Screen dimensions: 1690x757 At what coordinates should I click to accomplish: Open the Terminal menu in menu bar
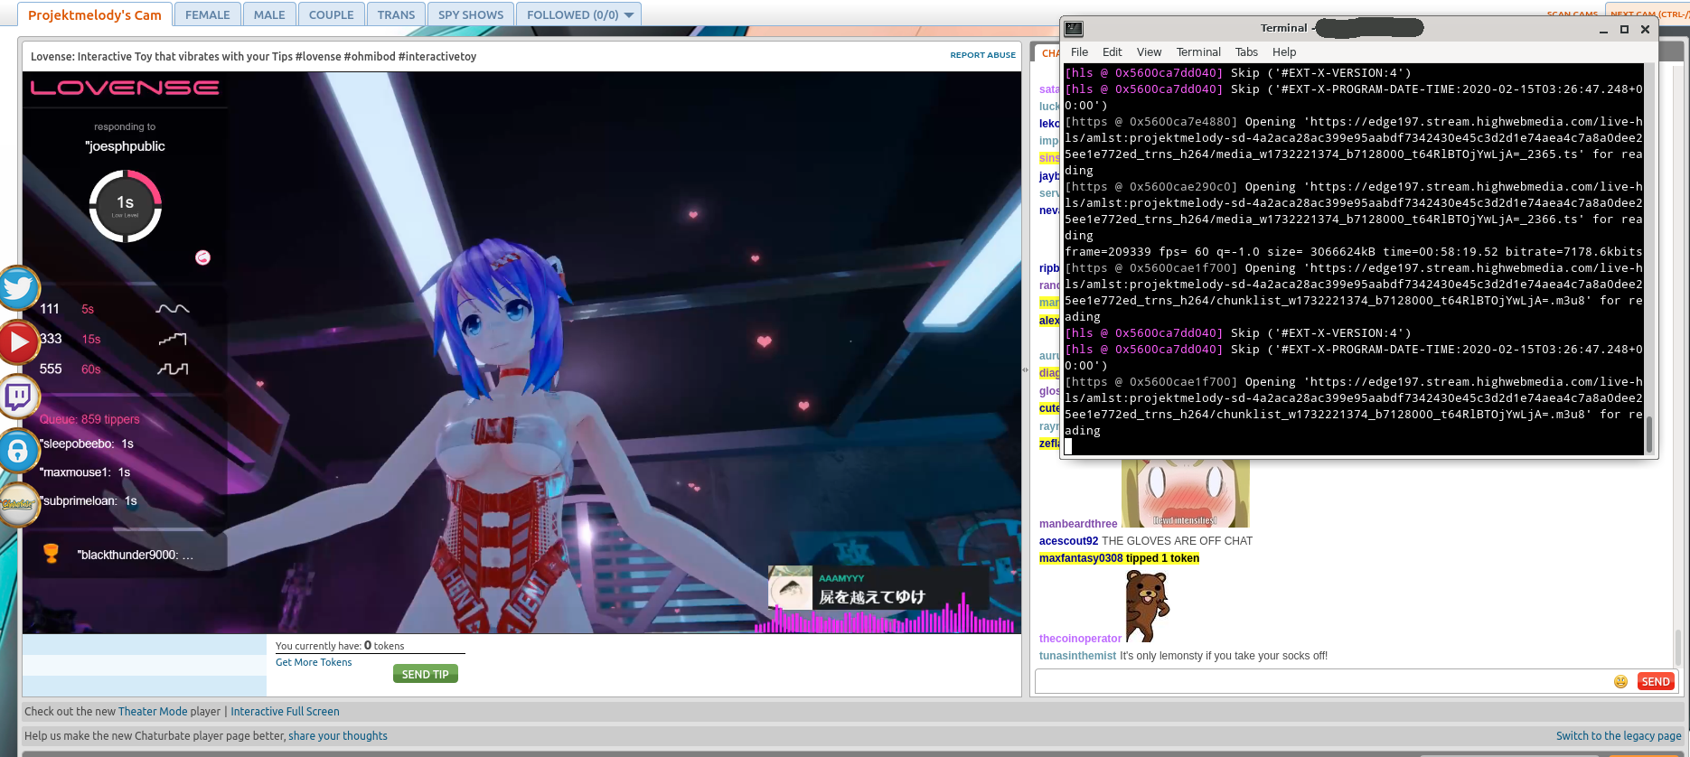click(1198, 52)
